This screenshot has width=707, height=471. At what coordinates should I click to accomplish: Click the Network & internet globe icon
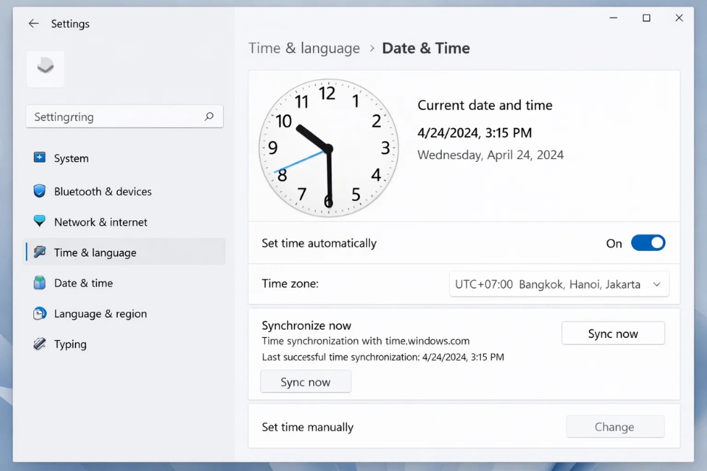(39, 222)
